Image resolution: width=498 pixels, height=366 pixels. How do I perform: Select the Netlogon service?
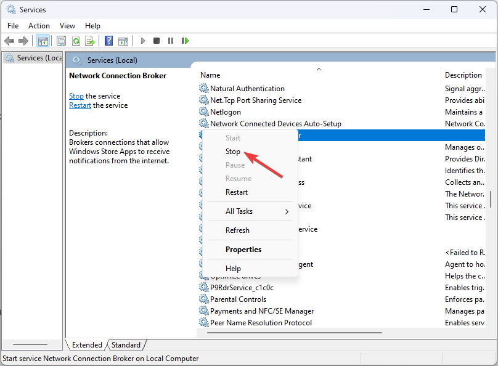pos(226,112)
